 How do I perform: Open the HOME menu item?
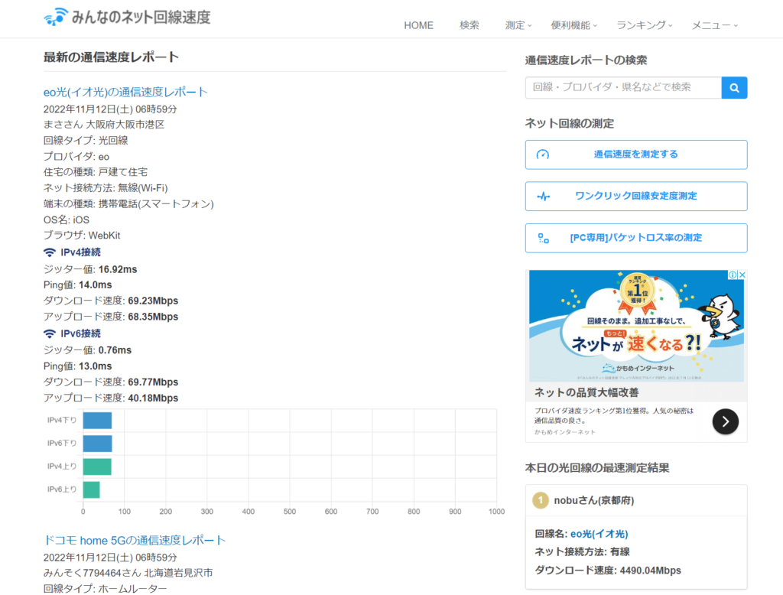tap(418, 25)
